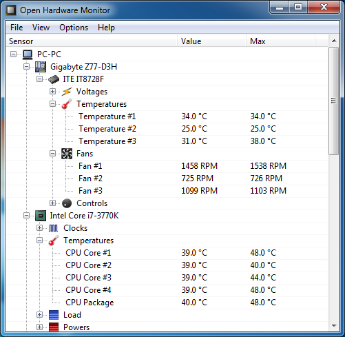This screenshot has height=337, width=345.
Task: Click the 38.0 °C max of Temperature #3
Action: (x=263, y=141)
